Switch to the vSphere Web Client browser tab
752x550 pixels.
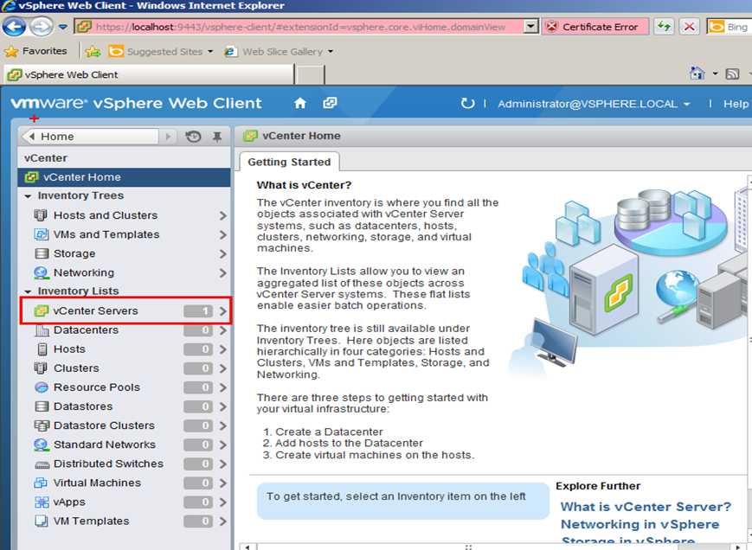click(149, 74)
